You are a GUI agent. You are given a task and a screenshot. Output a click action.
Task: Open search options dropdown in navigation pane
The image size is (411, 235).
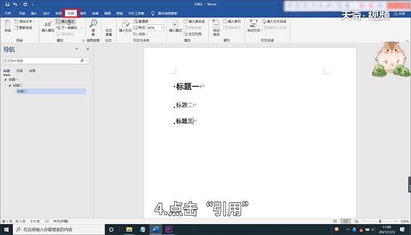click(x=87, y=61)
